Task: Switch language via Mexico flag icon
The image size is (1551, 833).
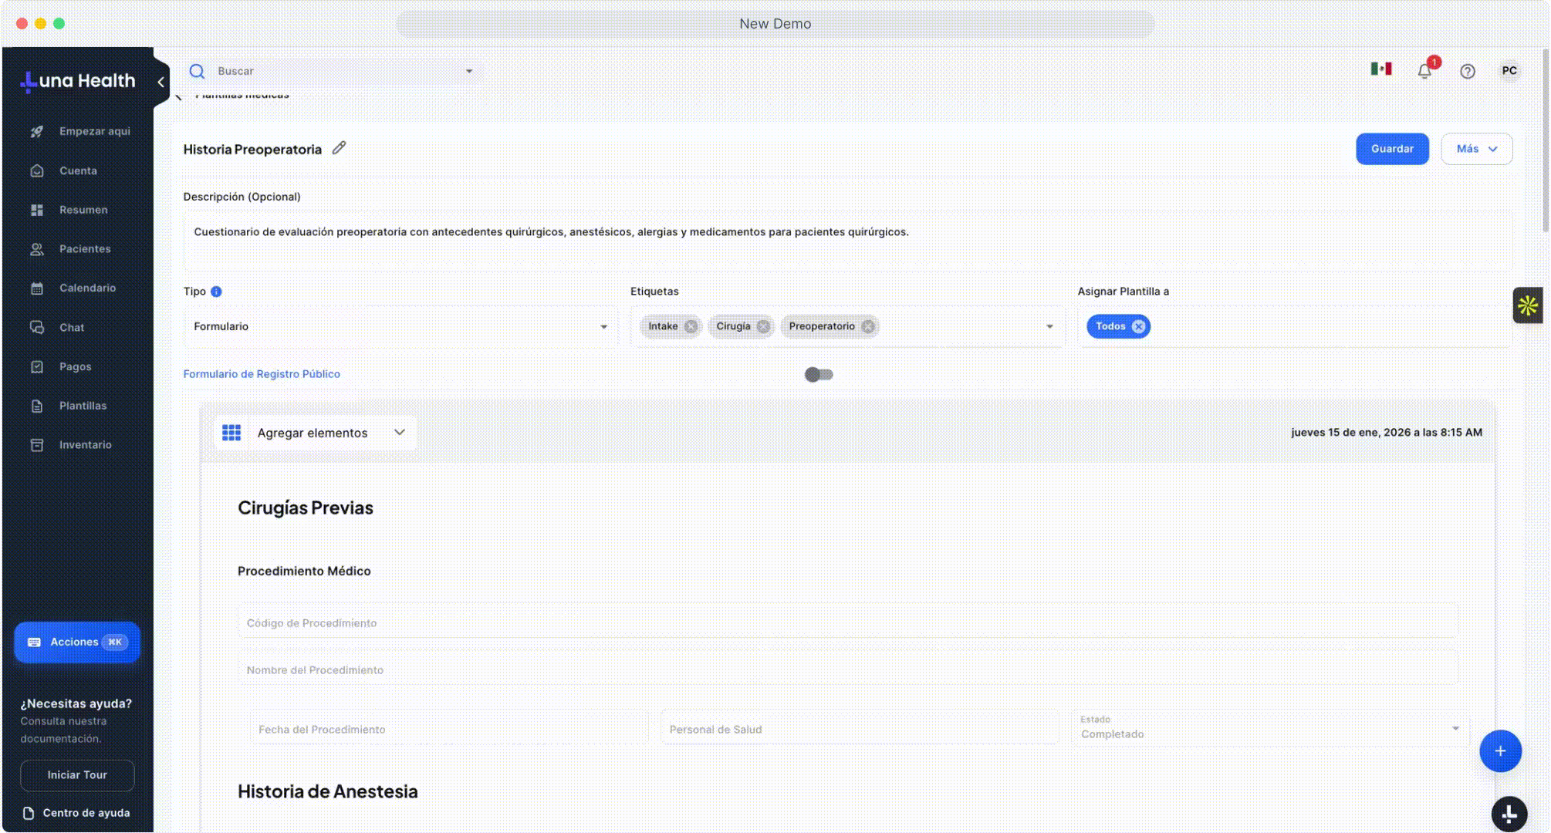Action: (1380, 69)
